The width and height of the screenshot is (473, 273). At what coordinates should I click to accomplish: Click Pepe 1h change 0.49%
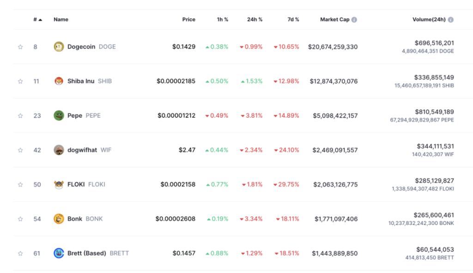click(x=217, y=115)
